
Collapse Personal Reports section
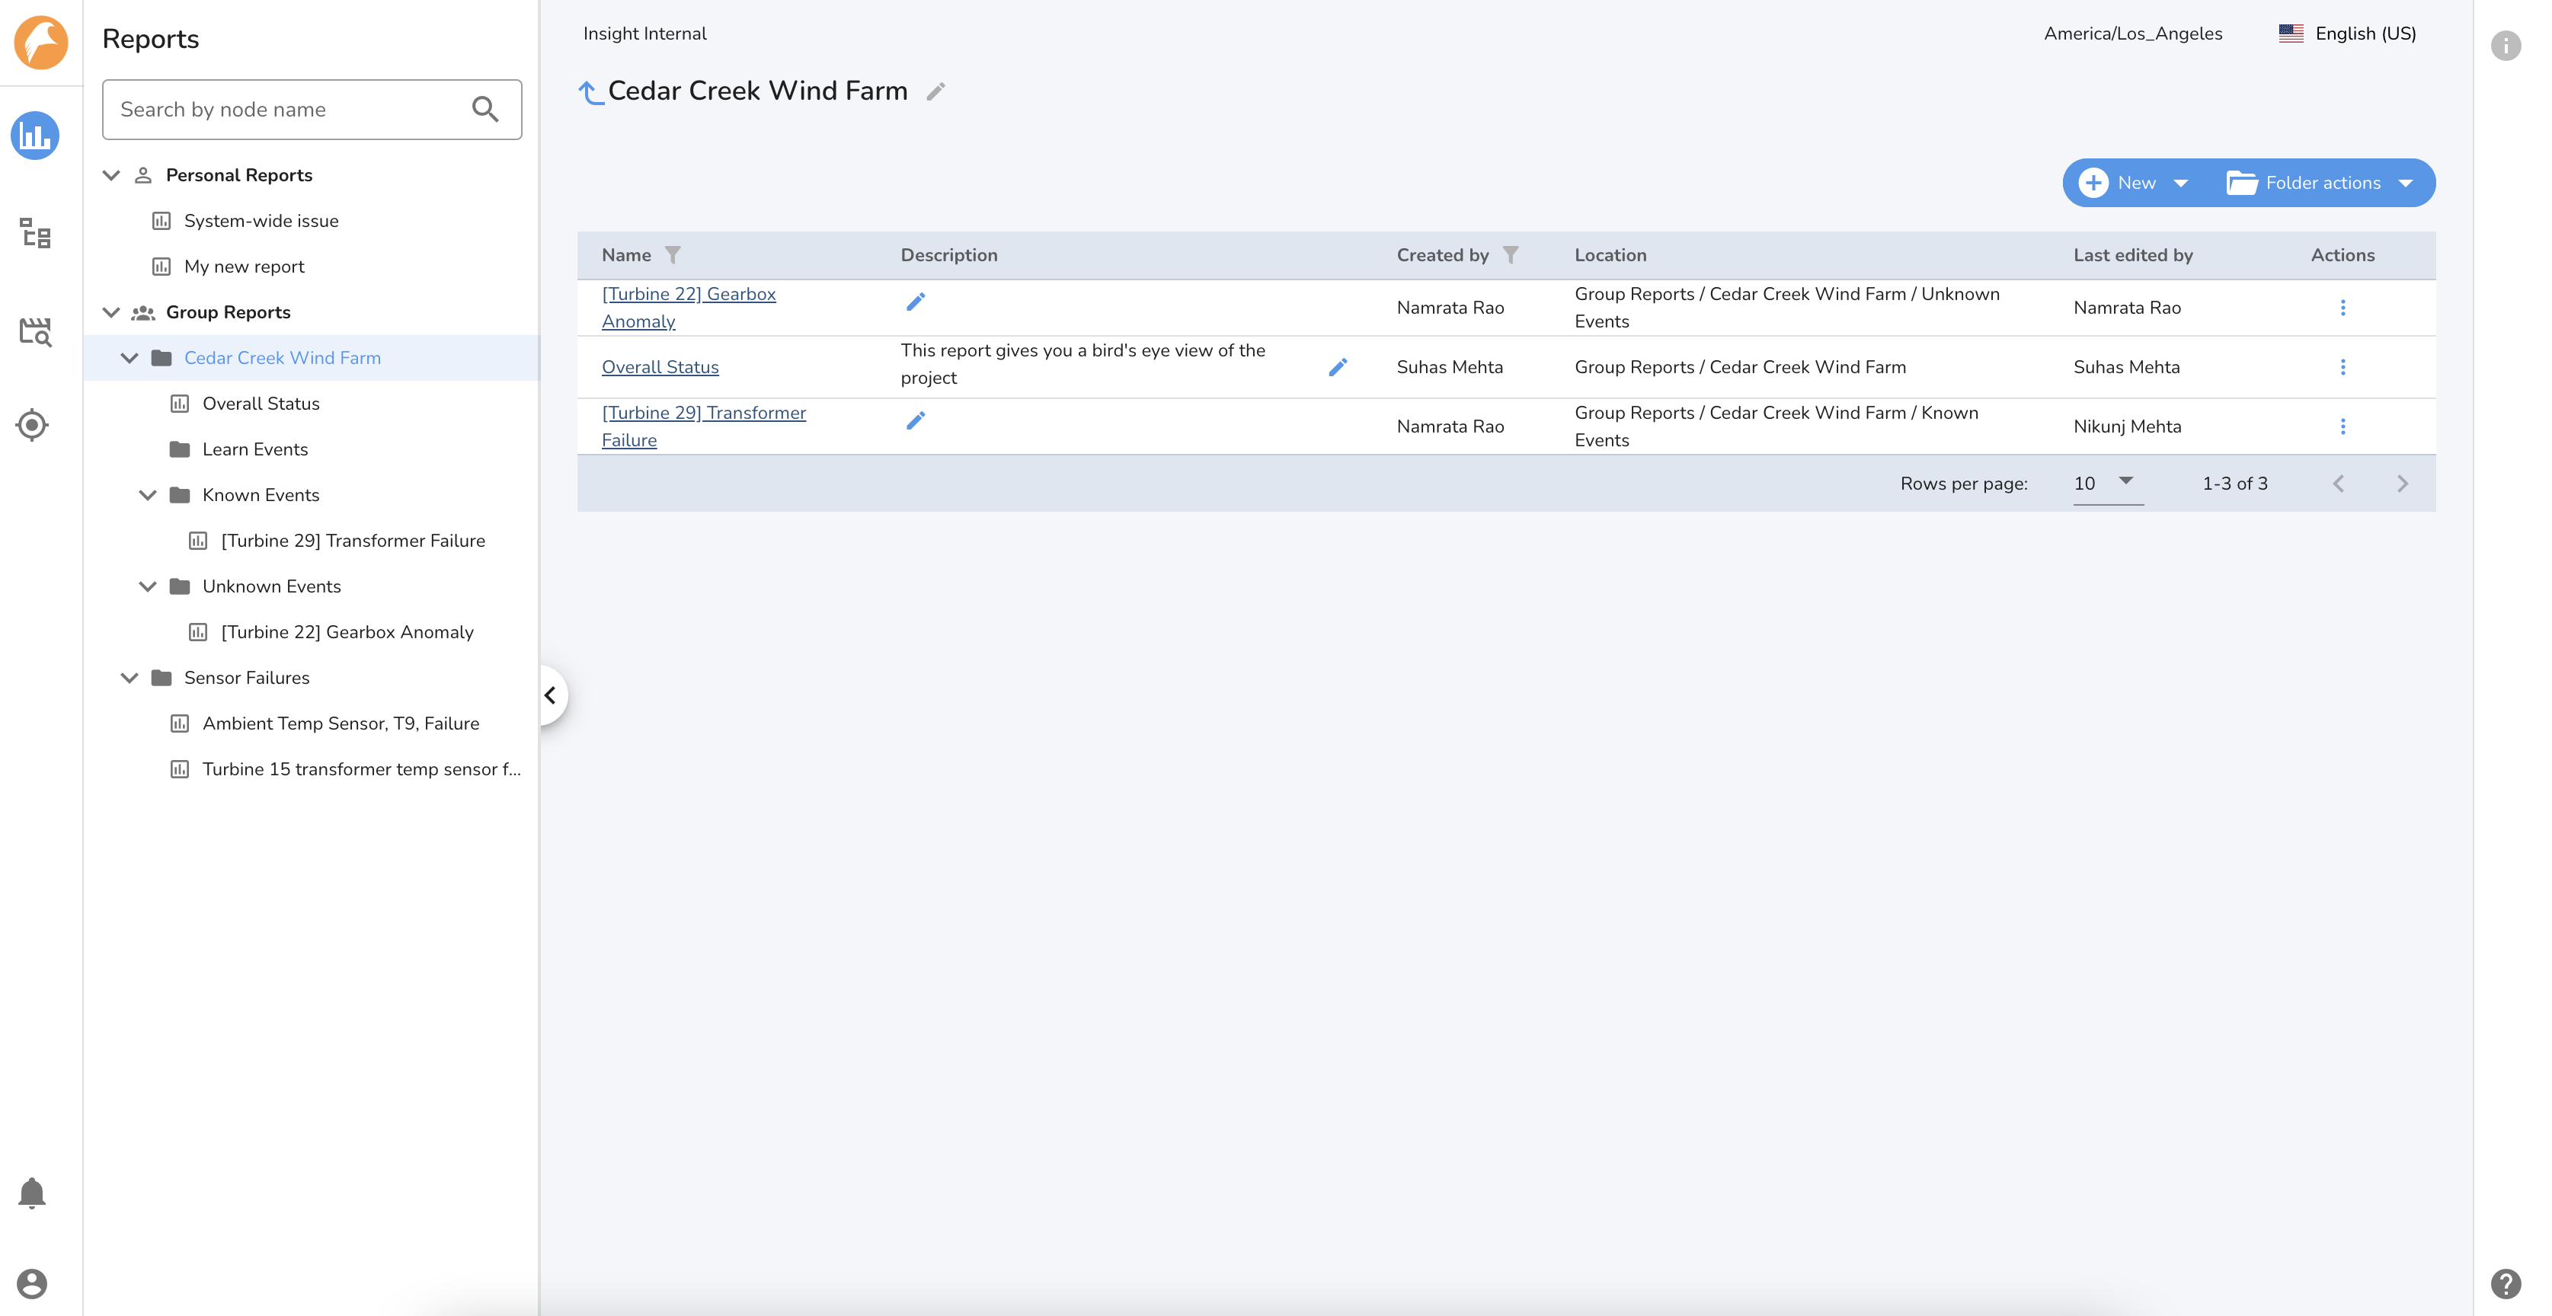point(111,175)
